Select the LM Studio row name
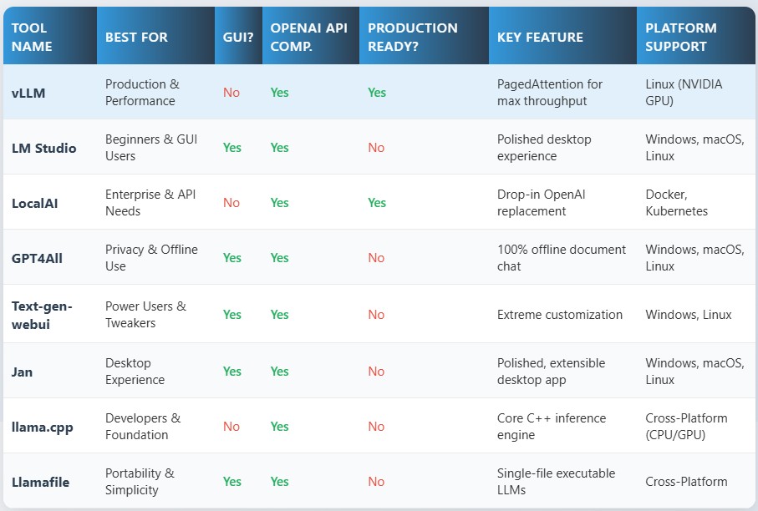Image resolution: width=758 pixels, height=511 pixels. coord(43,148)
